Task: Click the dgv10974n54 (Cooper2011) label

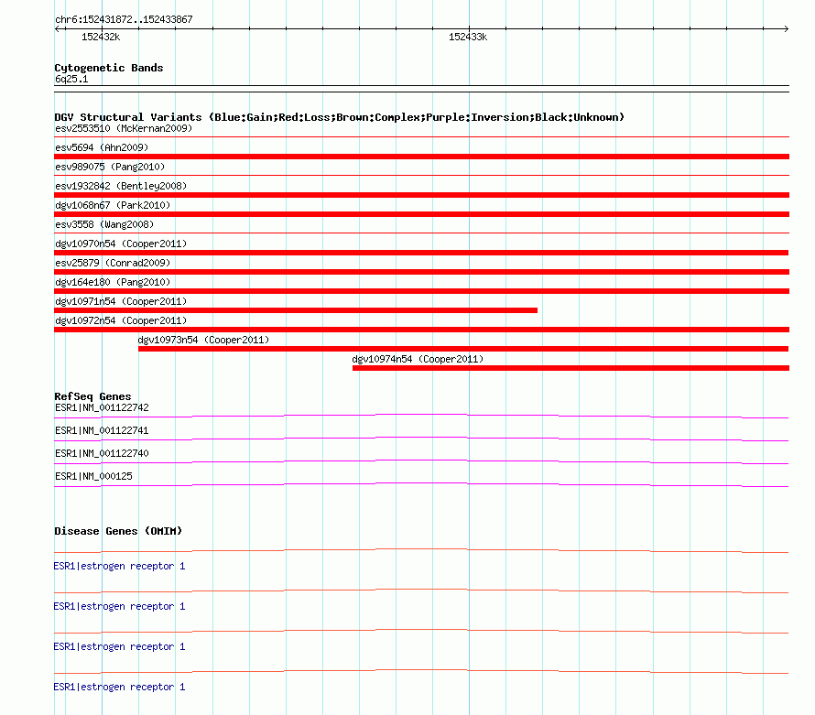Action: coord(418,359)
